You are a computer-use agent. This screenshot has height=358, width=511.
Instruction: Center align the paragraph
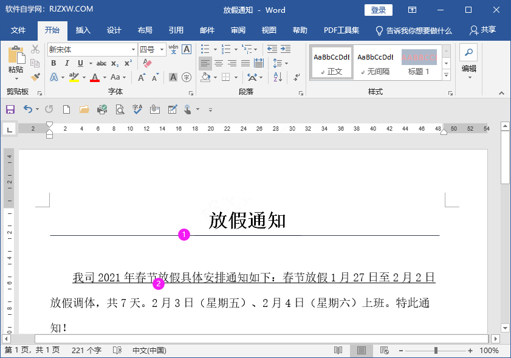(x=219, y=63)
